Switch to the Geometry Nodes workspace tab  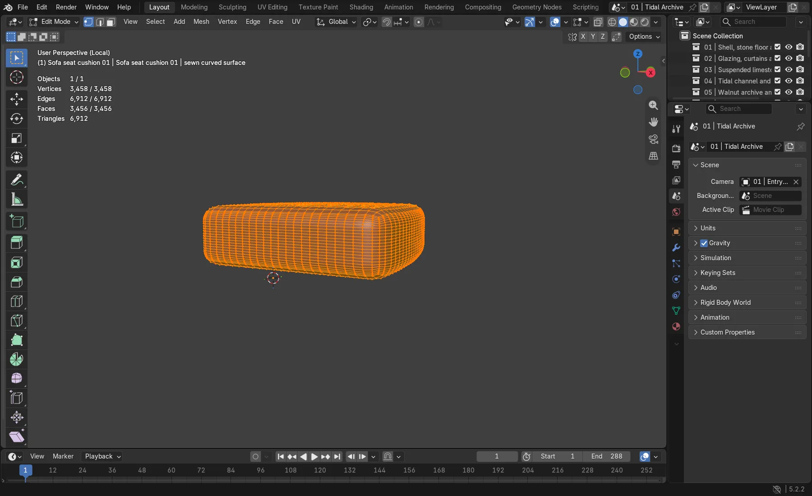(x=537, y=7)
